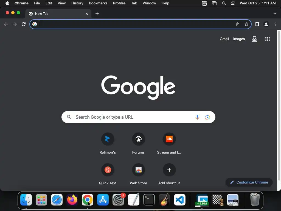Open Spotlight search in menu bar
The height and width of the screenshot is (211, 281).
coord(224,3)
